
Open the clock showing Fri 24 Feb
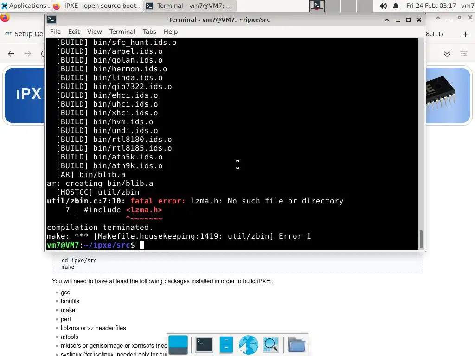click(x=431, y=6)
